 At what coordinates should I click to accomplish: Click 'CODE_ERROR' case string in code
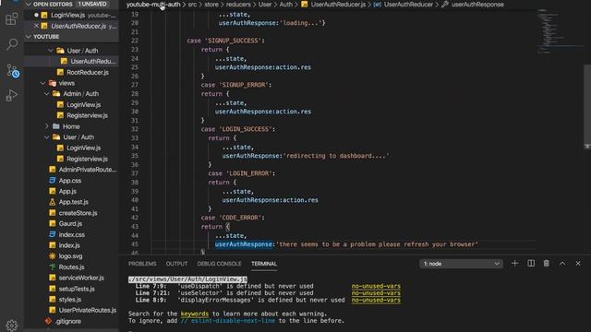coord(240,218)
